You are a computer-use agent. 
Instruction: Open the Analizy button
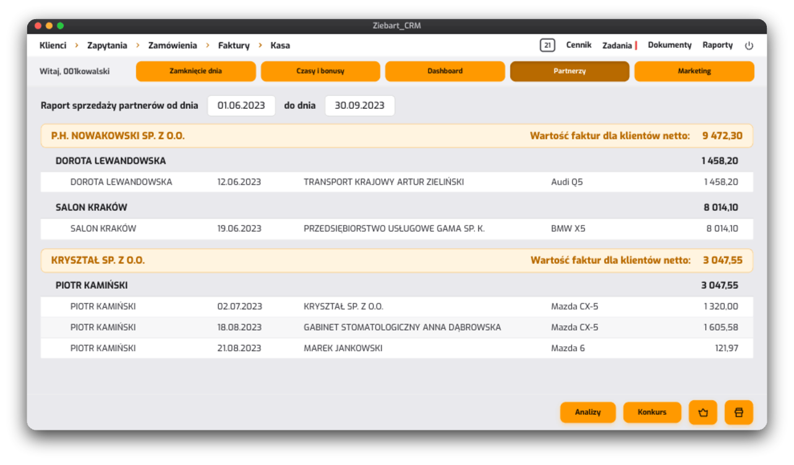tap(588, 412)
